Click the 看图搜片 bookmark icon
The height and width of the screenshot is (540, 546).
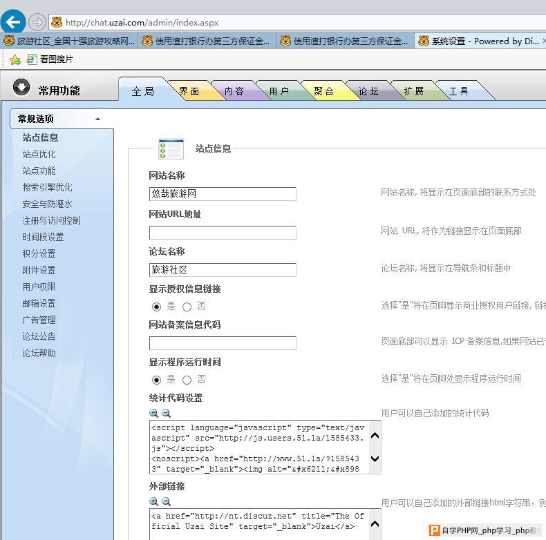tap(31, 59)
